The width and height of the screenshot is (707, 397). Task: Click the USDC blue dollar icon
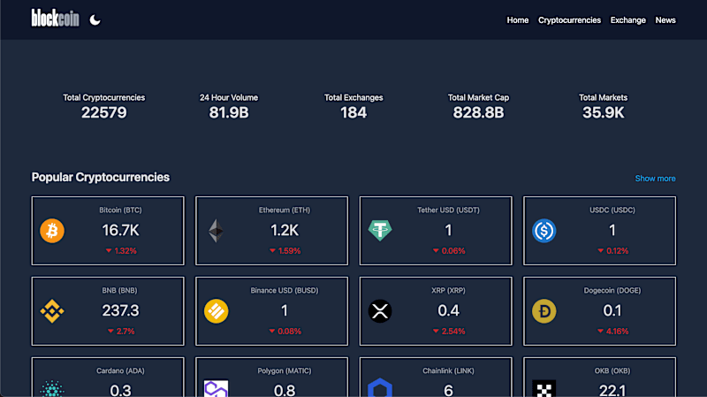click(x=544, y=231)
